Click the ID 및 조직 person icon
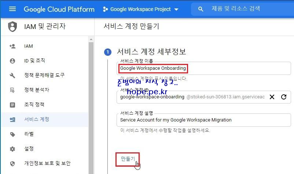This screenshot has width=294, height=174. pos(12,61)
